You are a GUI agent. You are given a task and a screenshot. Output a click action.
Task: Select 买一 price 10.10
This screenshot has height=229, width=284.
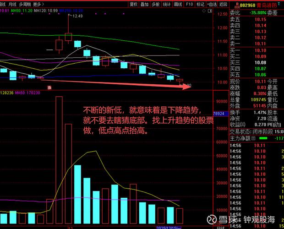[260, 50]
